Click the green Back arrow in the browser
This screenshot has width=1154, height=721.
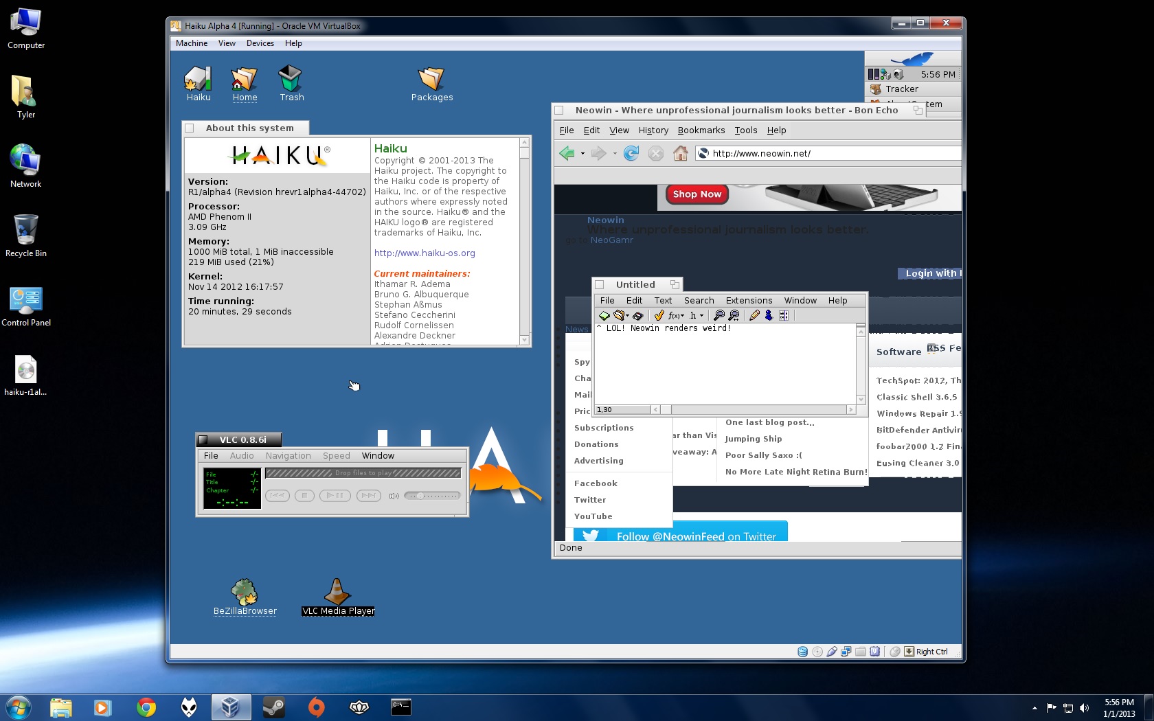tap(567, 153)
